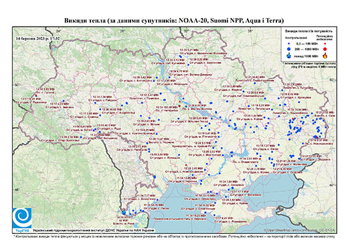Click the small blue dot legend symbol

point(289,44)
